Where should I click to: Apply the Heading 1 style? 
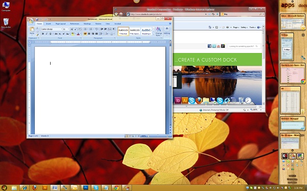click(146, 32)
